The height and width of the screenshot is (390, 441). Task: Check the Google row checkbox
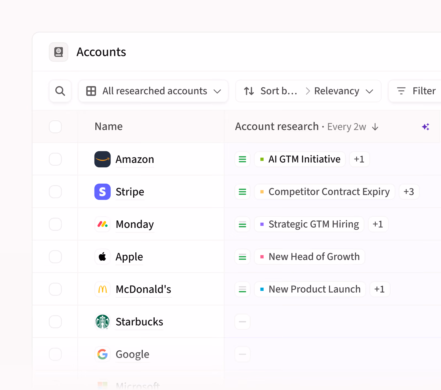[55, 354]
